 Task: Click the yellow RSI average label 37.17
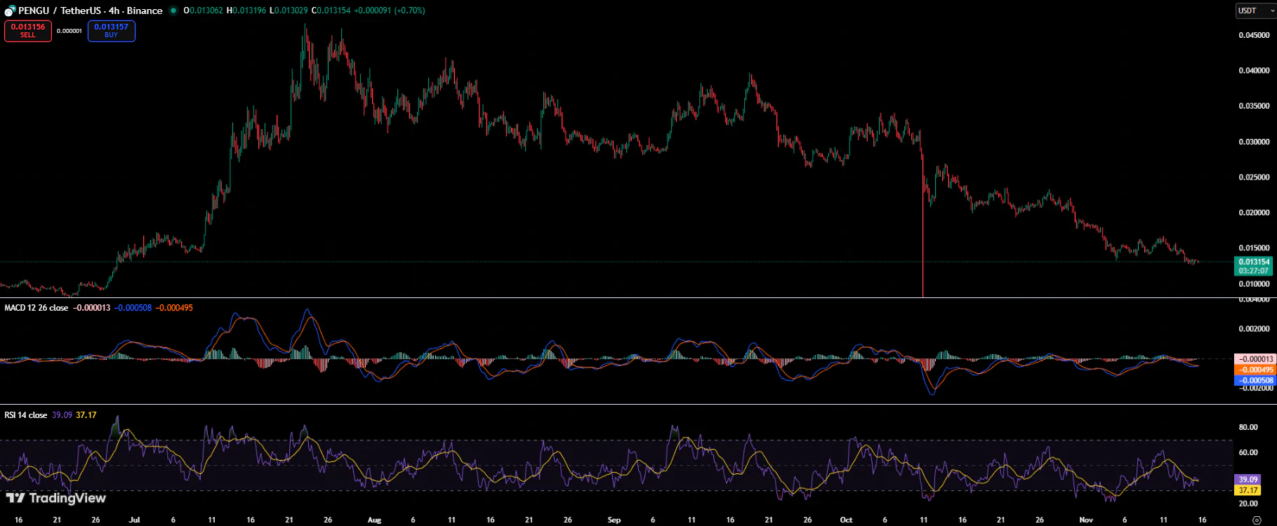[1248, 490]
